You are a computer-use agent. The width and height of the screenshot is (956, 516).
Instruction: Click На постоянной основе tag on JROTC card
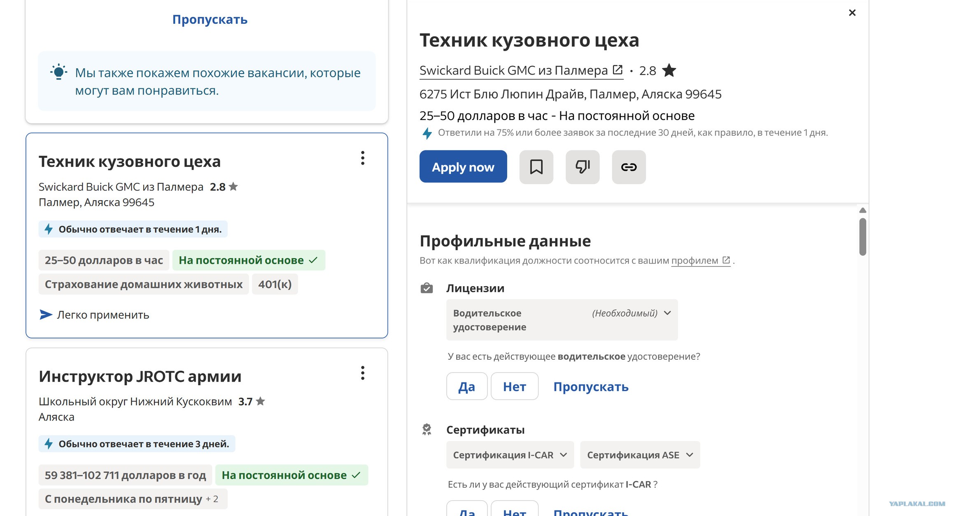click(291, 475)
